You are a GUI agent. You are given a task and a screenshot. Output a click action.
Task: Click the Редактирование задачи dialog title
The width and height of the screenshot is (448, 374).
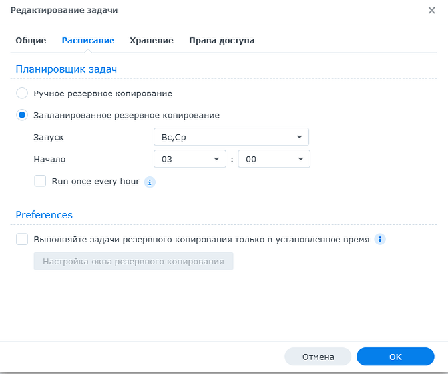pyautogui.click(x=61, y=11)
